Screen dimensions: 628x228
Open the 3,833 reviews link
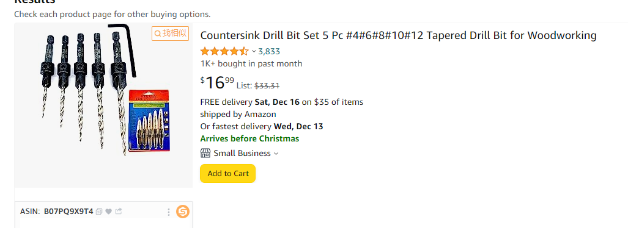(269, 51)
